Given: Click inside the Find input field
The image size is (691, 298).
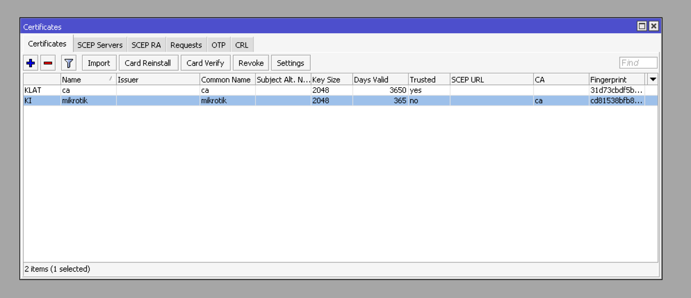Looking at the screenshot, I should 638,62.
